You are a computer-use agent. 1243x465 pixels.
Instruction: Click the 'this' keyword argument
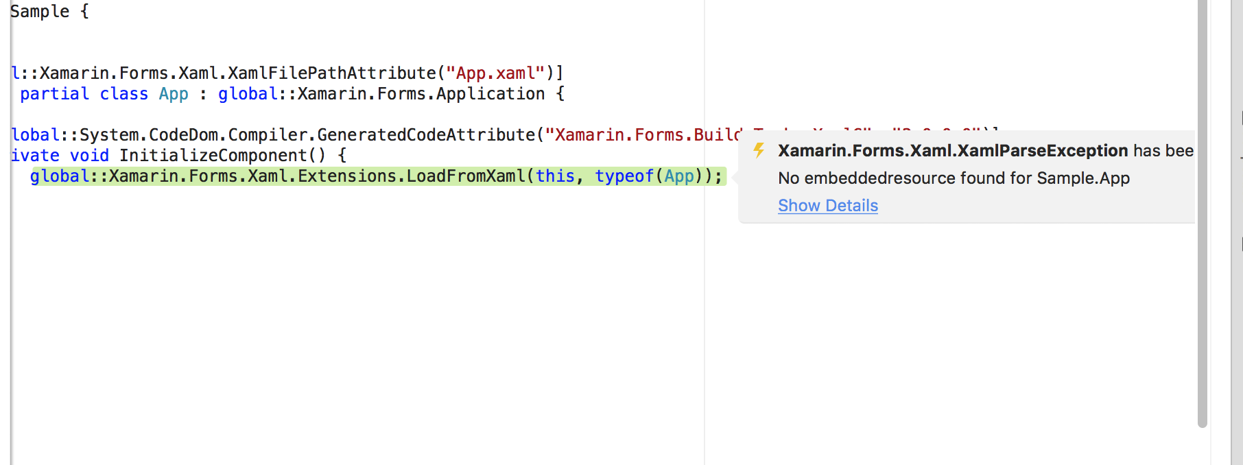point(555,176)
